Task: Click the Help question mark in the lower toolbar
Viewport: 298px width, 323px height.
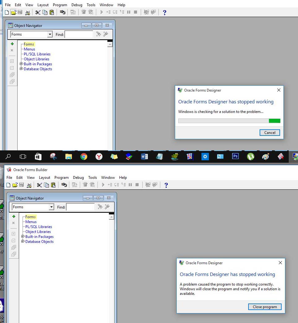Action: 166,185
